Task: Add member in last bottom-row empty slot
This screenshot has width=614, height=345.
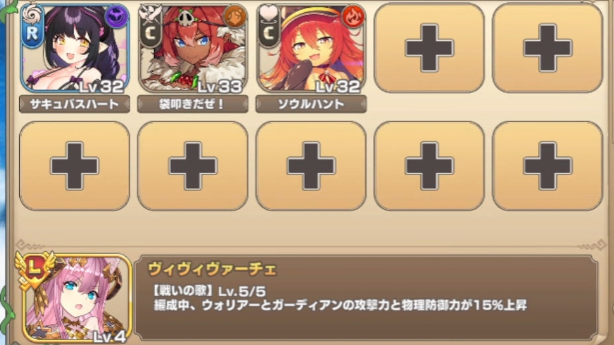Action: coord(547,166)
